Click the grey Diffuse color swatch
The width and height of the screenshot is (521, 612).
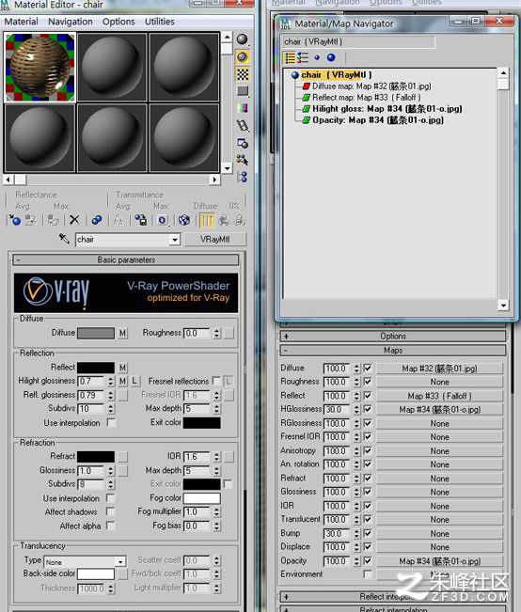96,333
